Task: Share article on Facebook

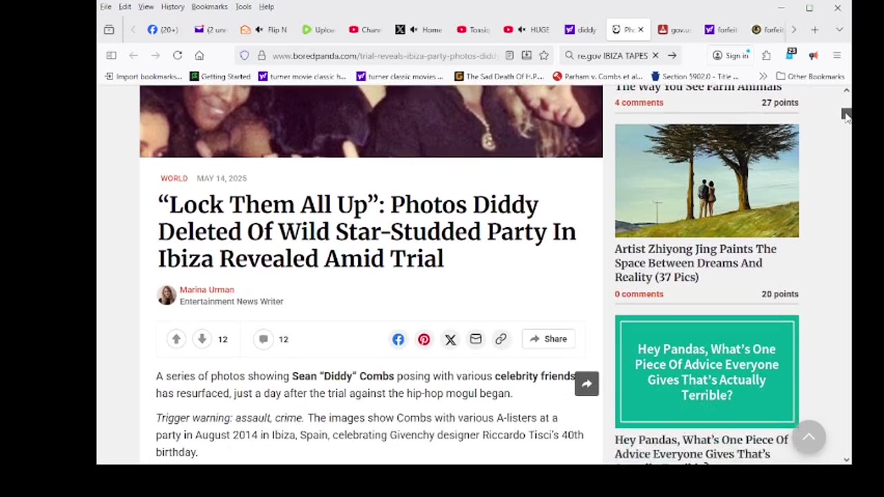Action: pos(398,339)
